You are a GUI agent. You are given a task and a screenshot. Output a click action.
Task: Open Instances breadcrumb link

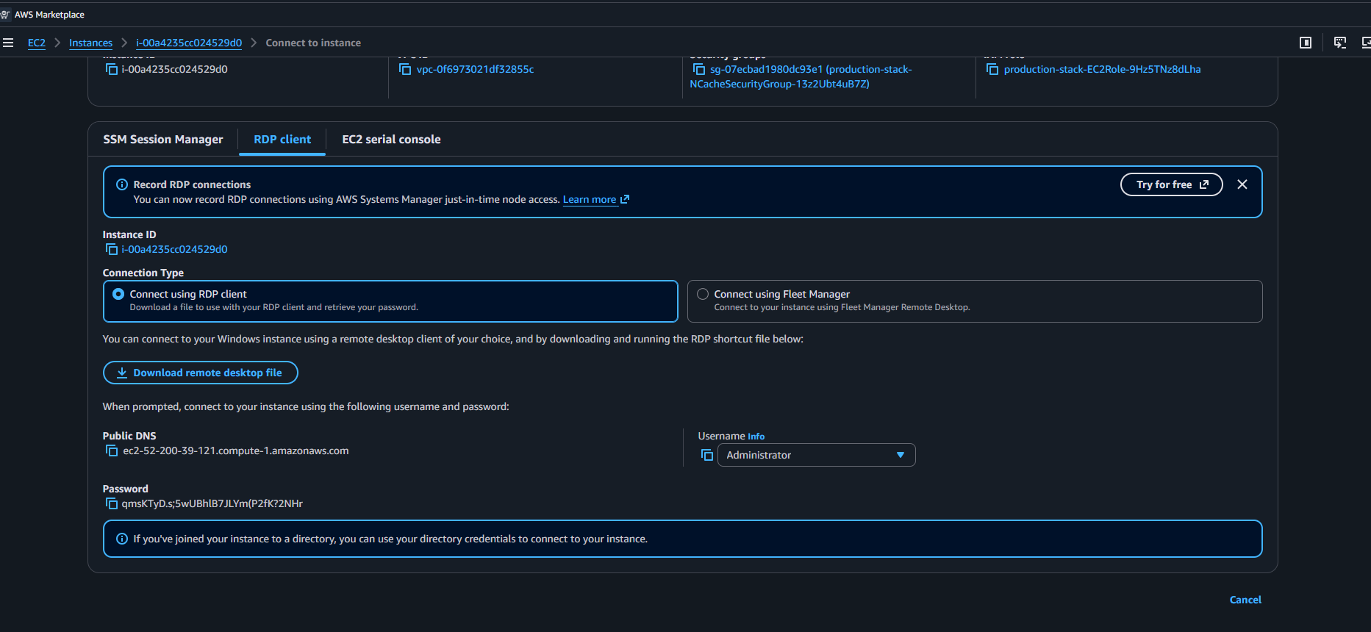(90, 43)
